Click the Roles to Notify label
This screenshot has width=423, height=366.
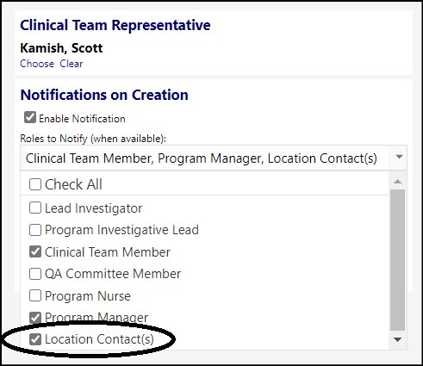click(93, 139)
